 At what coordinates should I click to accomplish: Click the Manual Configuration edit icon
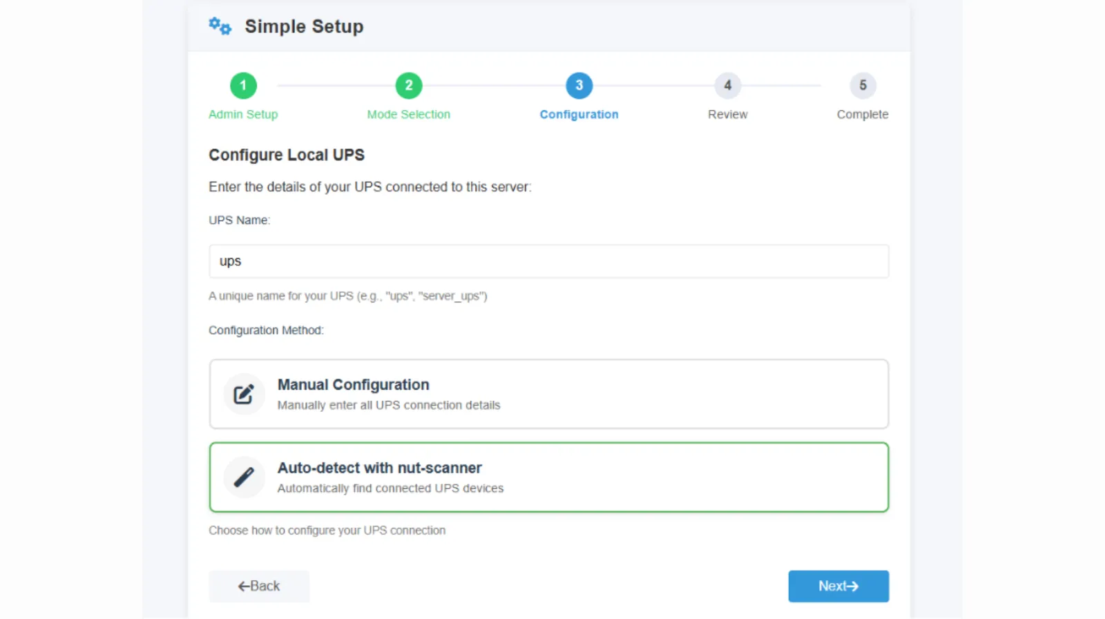[244, 394]
